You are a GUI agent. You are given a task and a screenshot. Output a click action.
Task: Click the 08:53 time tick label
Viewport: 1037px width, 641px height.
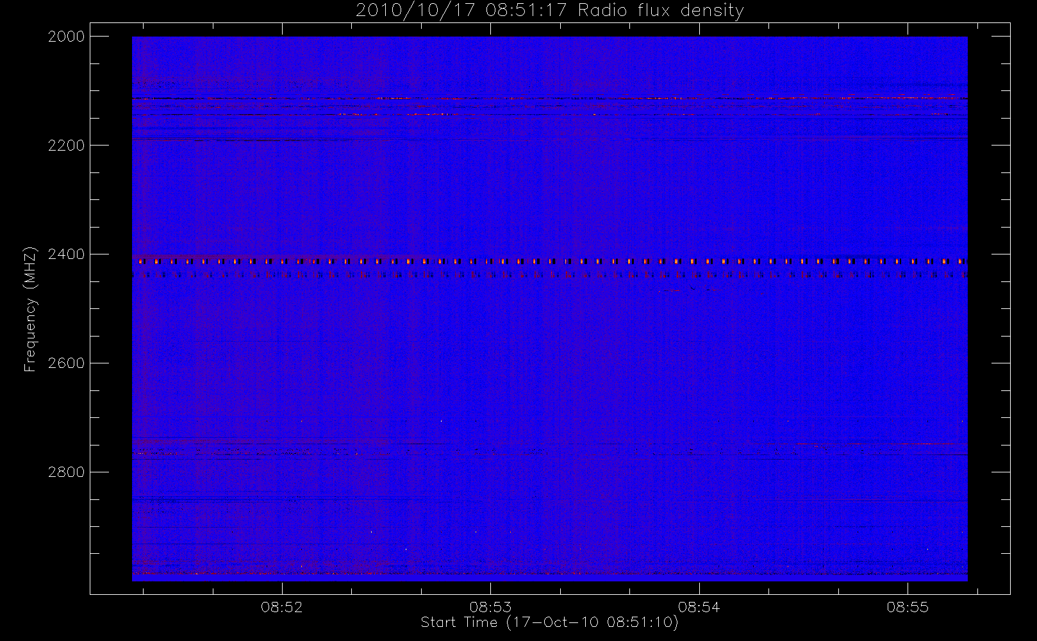point(490,607)
